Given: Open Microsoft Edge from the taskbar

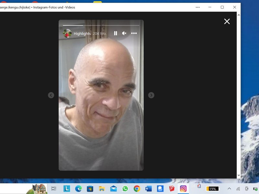Looking at the screenshot, I should coord(78,189).
